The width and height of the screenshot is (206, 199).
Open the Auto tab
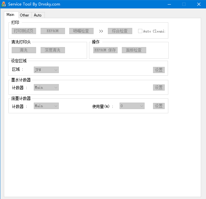[38, 15]
